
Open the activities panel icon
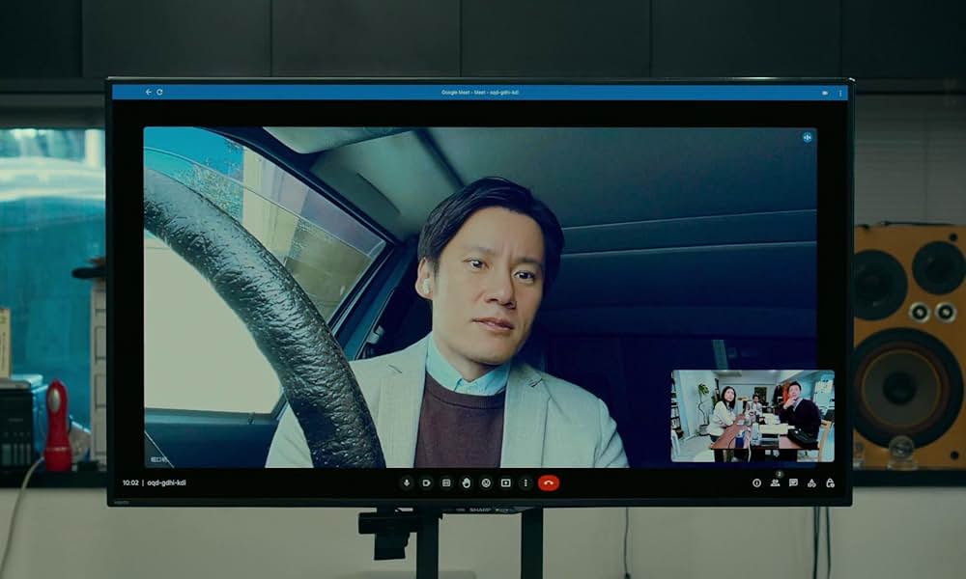pyautogui.click(x=811, y=482)
